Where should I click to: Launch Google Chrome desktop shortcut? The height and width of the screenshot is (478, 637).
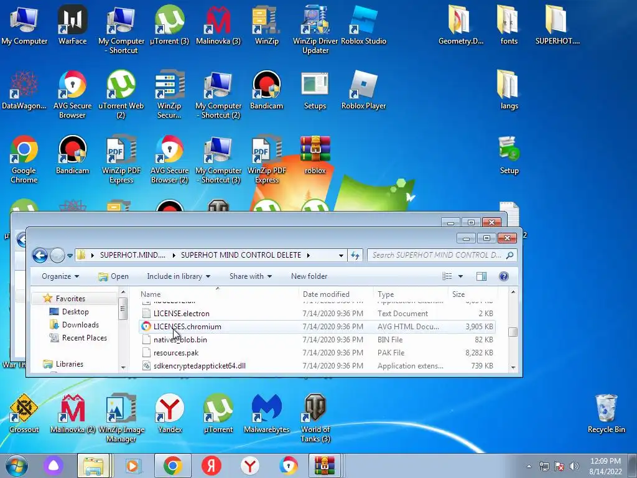click(x=24, y=159)
